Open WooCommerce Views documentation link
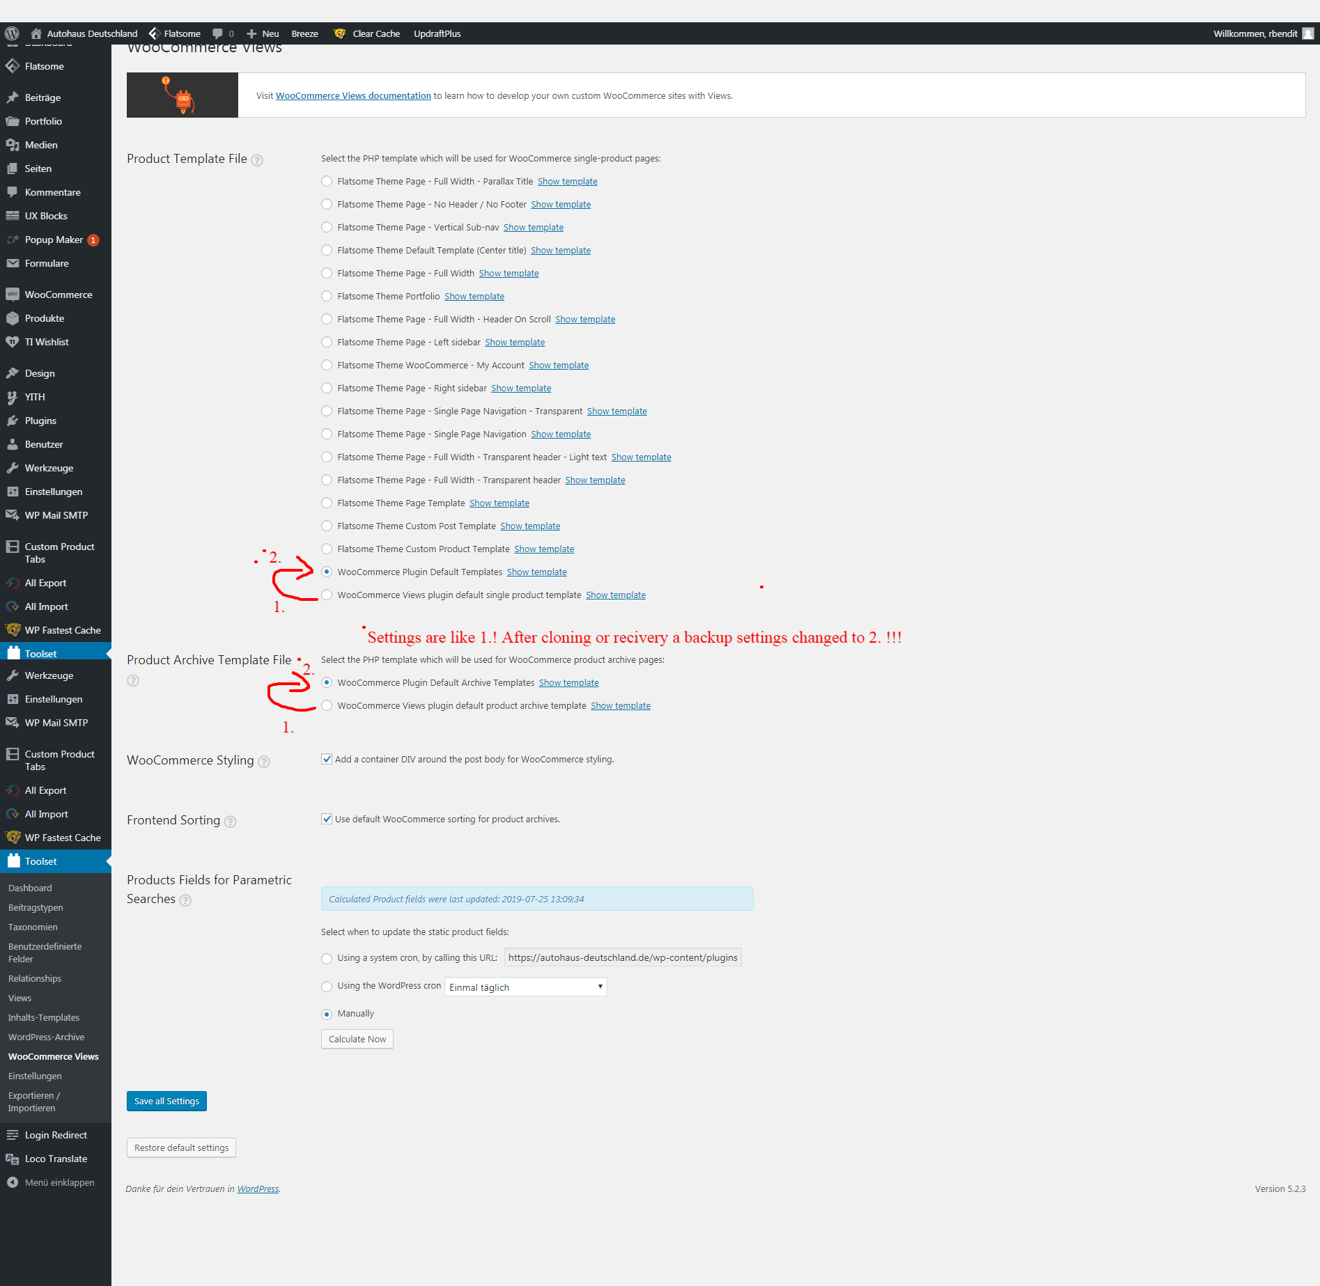The image size is (1320, 1286). tap(353, 95)
